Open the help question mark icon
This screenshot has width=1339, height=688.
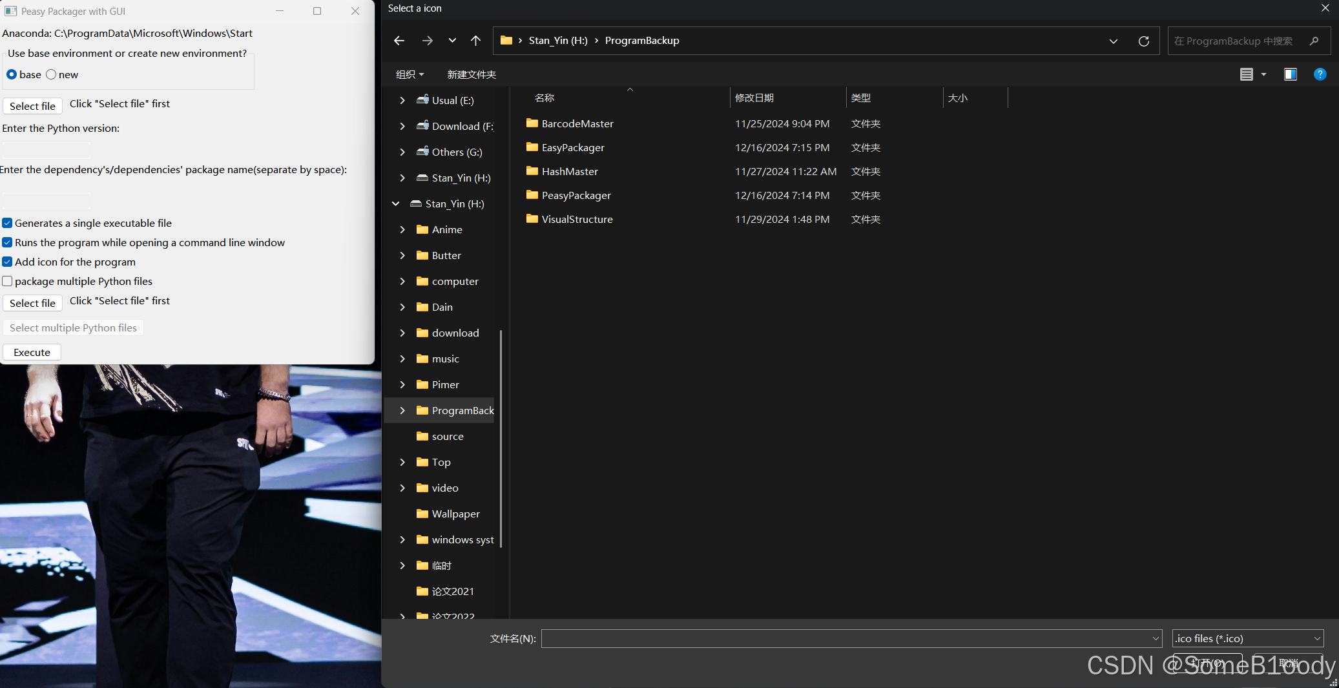(x=1320, y=74)
